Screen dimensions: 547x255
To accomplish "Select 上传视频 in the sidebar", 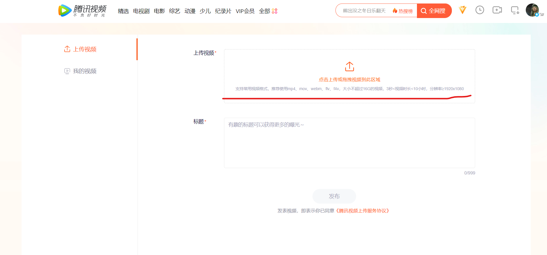I will coord(84,49).
